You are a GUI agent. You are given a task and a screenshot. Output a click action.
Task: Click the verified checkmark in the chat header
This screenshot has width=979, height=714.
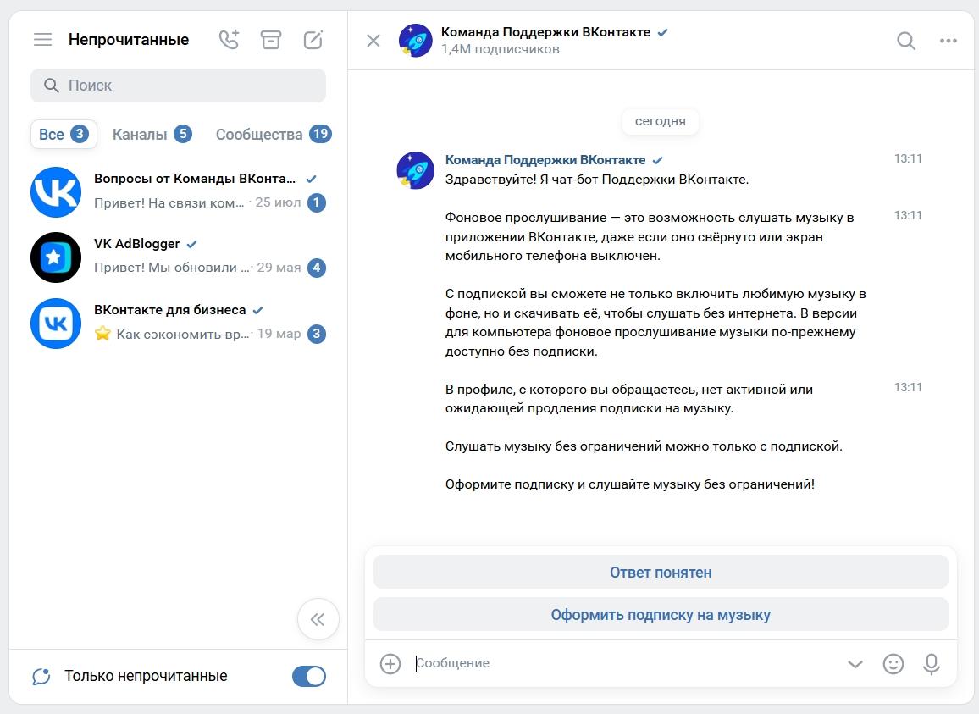663,32
